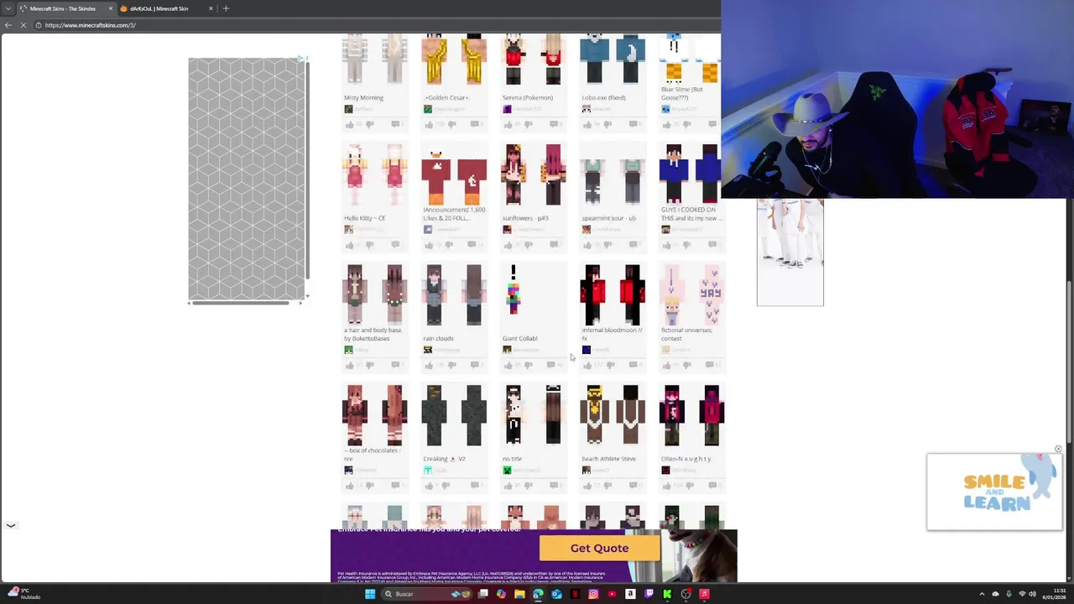
Task: Open Instagram from the taskbar
Action: click(x=593, y=594)
